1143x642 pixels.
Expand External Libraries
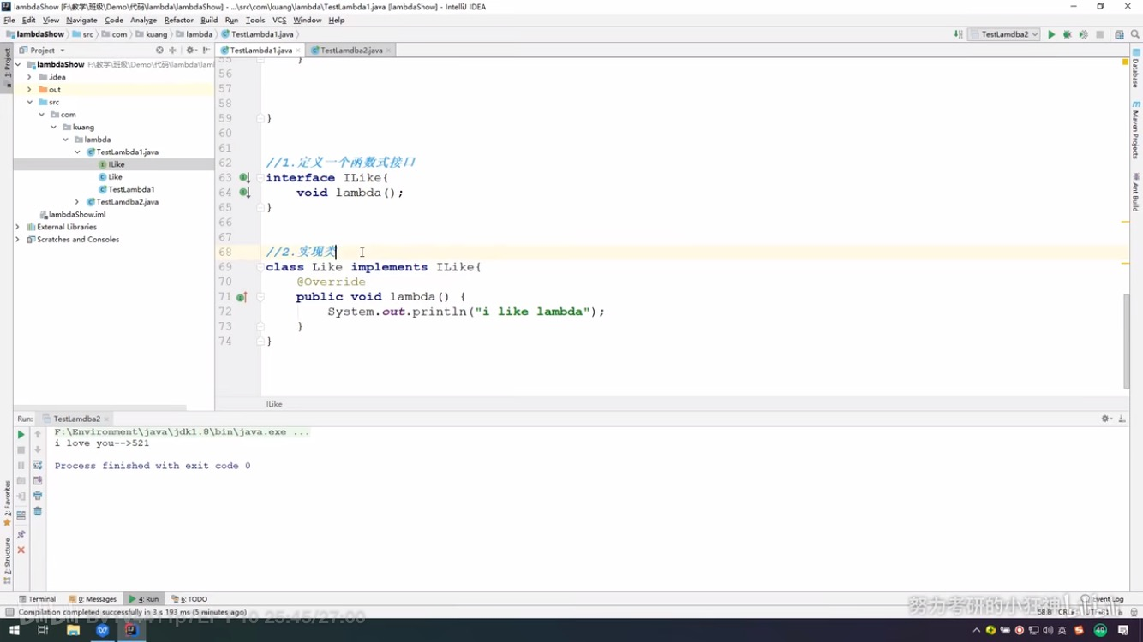coord(18,227)
